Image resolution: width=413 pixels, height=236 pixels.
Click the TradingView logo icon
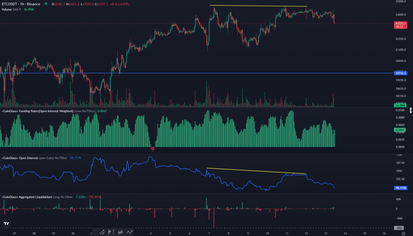tap(6, 223)
